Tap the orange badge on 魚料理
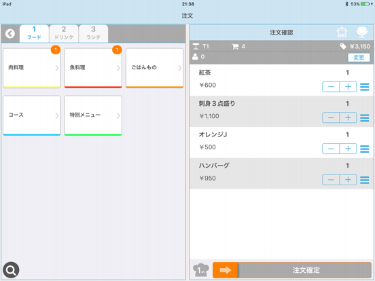This screenshot has width=375, height=281. pyautogui.click(x=117, y=50)
